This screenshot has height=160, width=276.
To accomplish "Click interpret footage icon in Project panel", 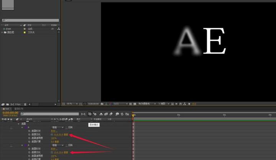I will [x=3, y=104].
